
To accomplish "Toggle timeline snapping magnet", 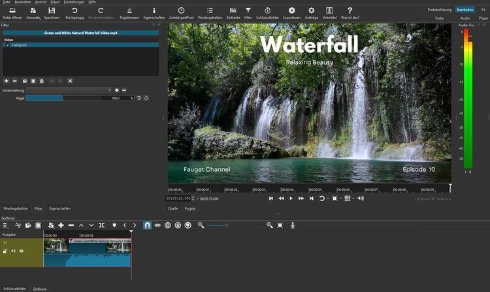I will pos(148,225).
